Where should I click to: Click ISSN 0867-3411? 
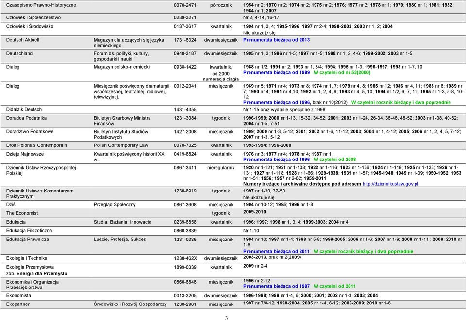[x=185, y=168]
